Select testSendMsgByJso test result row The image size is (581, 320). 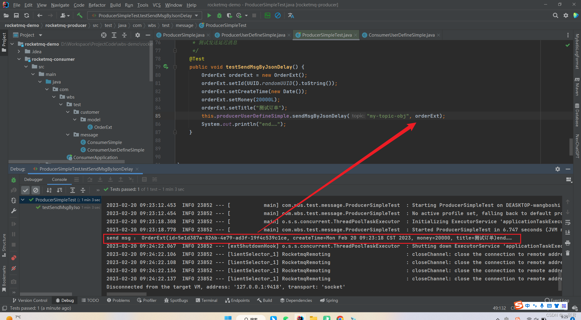(x=68, y=207)
